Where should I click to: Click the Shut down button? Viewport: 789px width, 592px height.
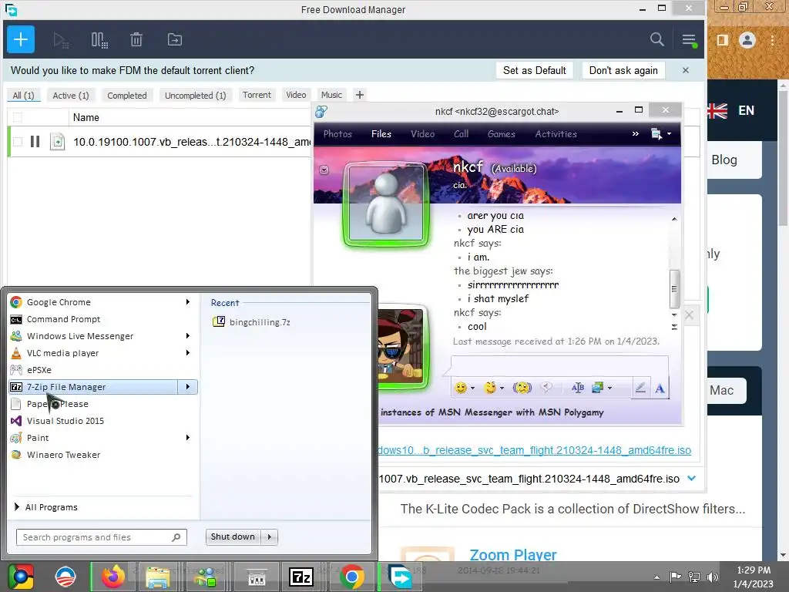233,536
